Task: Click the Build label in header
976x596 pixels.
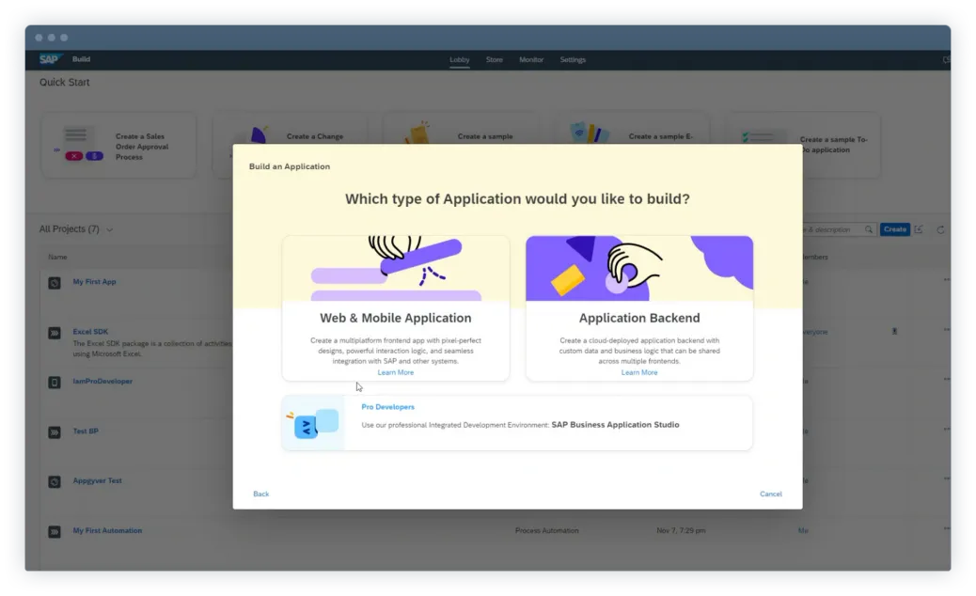Action: [81, 59]
